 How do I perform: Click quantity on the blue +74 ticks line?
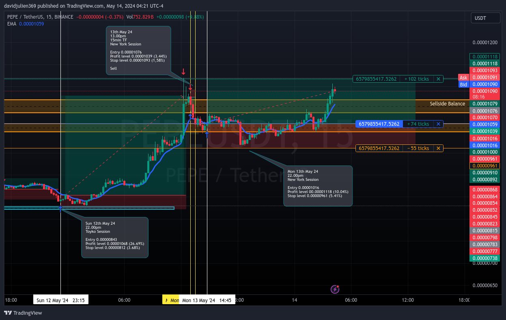point(379,124)
